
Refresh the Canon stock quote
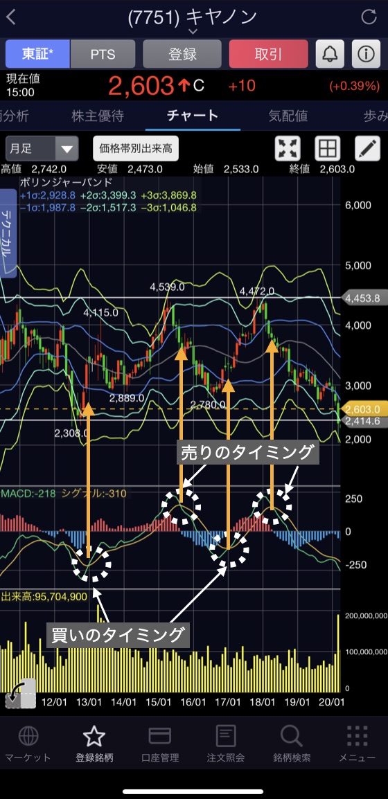369,17
